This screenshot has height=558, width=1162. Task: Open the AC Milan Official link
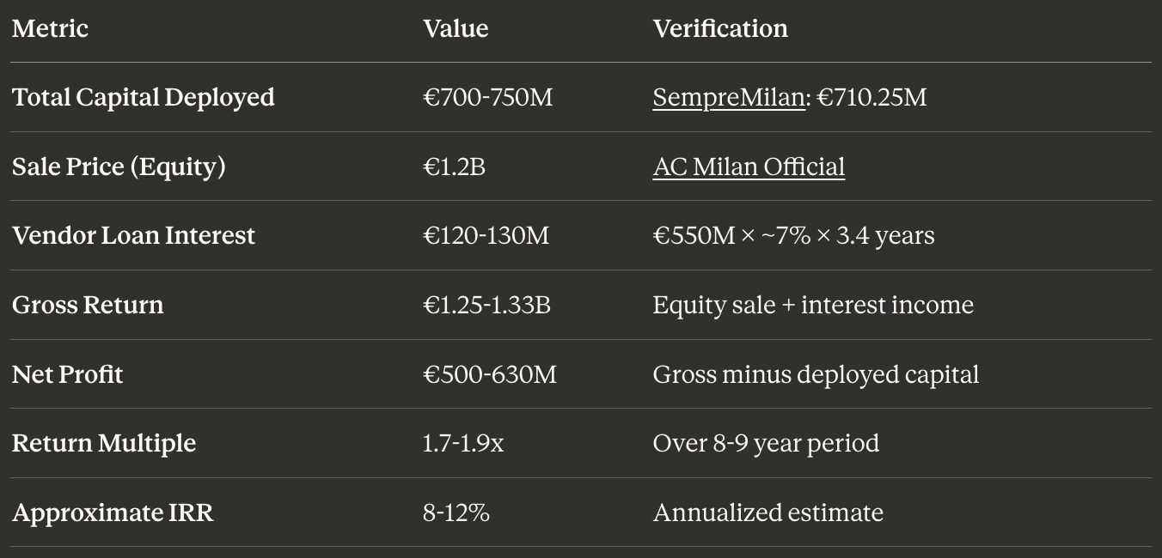pyautogui.click(x=749, y=167)
